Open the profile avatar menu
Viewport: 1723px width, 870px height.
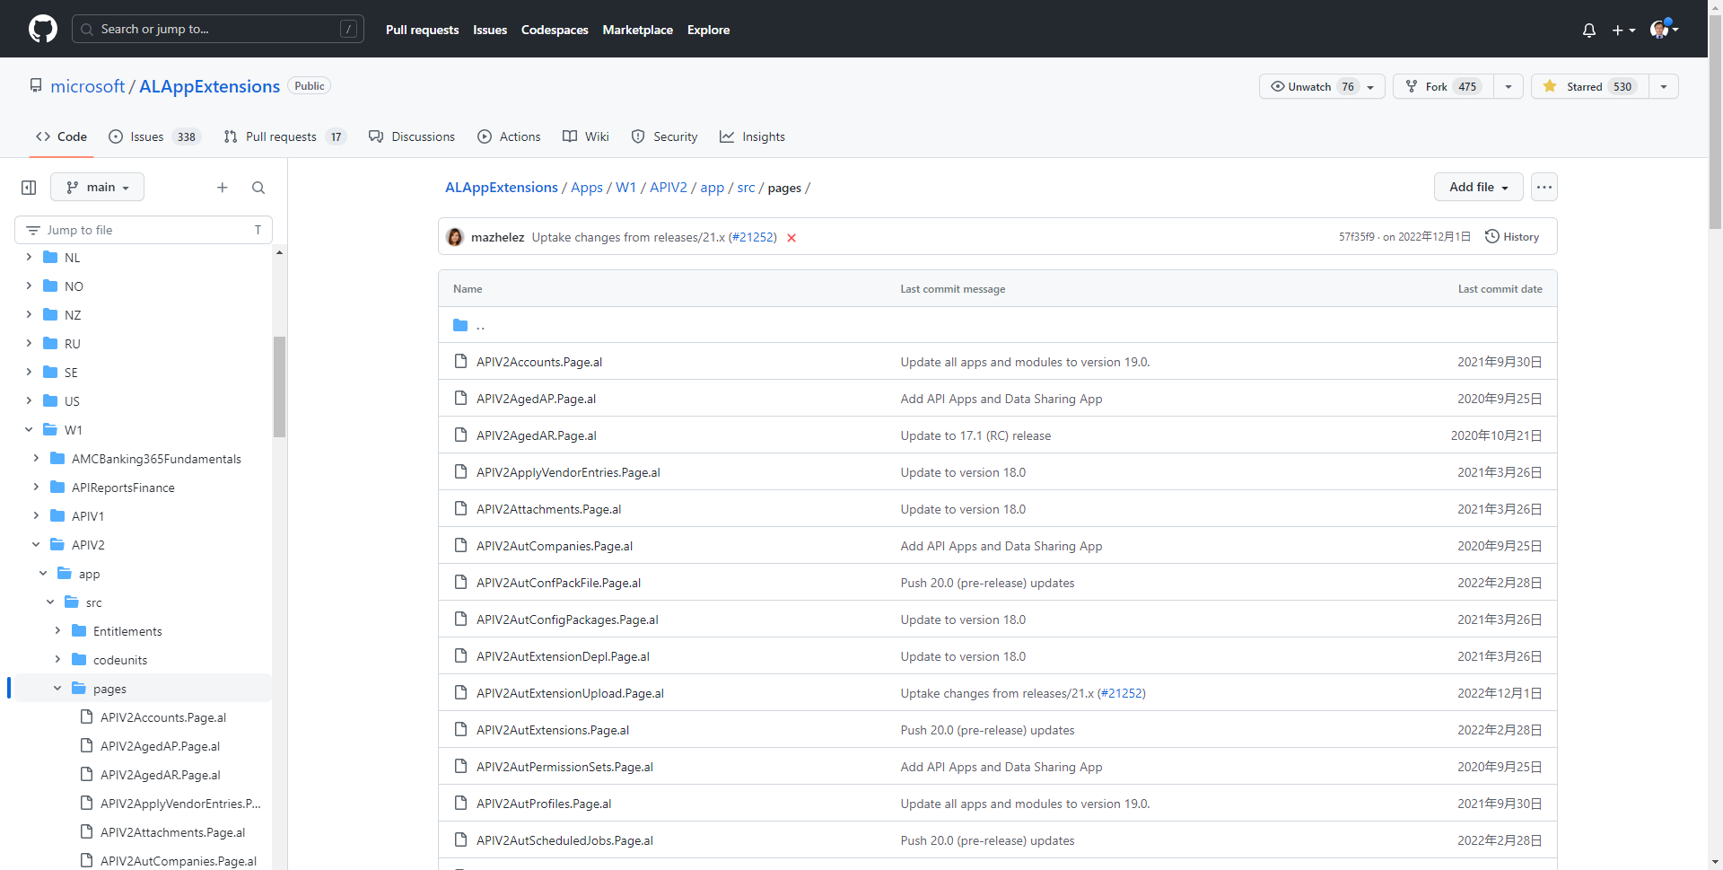(x=1661, y=30)
